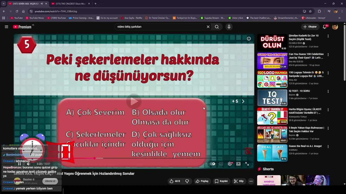Open options for 5 Beyin Yakan Kapı Bulmacası
The height and width of the screenshot is (194, 346).
point(328,128)
